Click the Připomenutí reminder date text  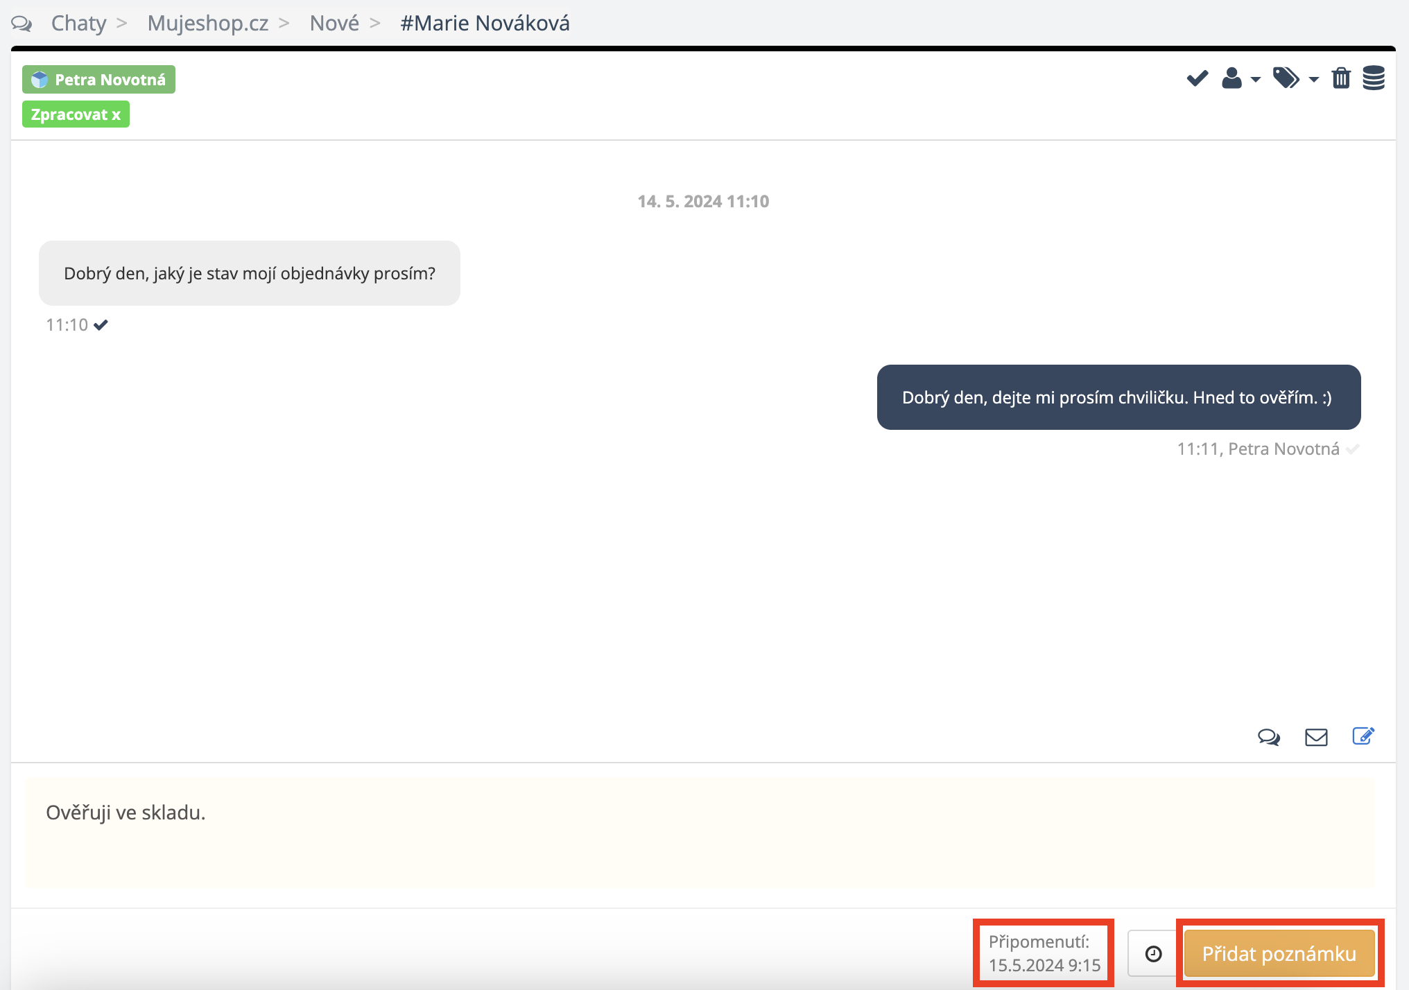(x=1044, y=953)
